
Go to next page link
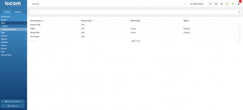(x=239, y=41)
